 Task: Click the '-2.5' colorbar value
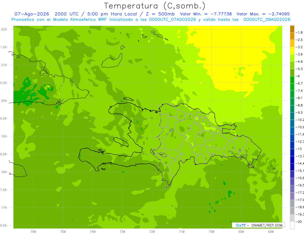299,40
